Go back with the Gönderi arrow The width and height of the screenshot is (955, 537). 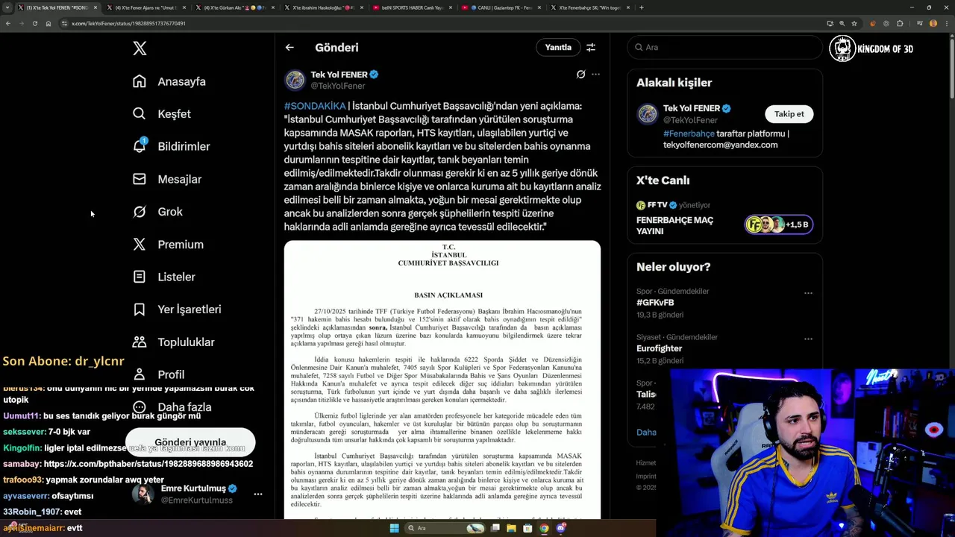coord(289,47)
